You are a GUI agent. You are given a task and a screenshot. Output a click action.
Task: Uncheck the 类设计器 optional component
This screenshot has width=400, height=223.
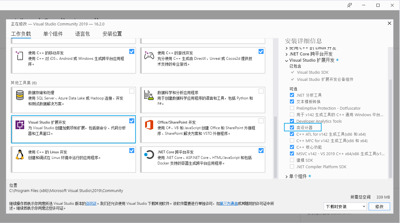[292, 127]
